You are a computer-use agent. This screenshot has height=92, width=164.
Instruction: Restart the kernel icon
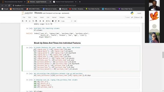[x=56, y=21]
